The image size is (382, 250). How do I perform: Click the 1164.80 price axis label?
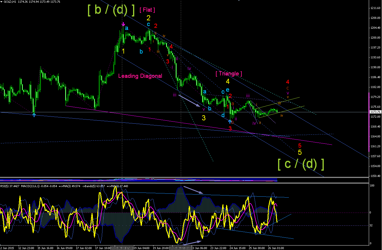[375, 137]
